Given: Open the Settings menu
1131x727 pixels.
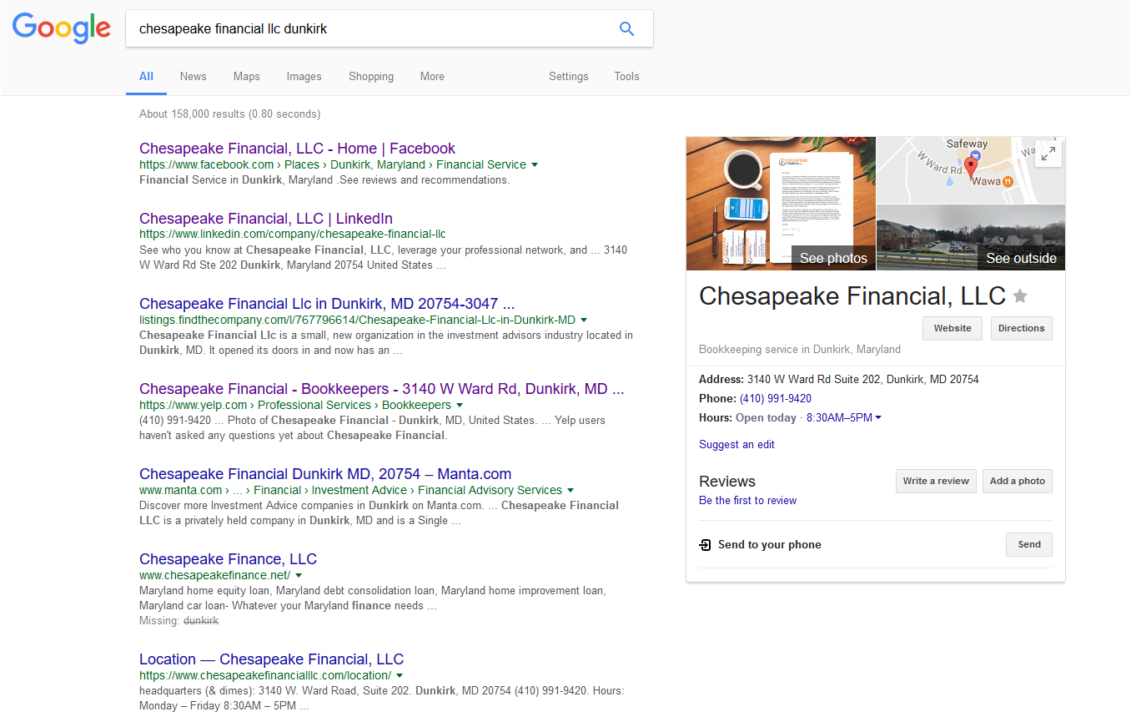Looking at the screenshot, I should pos(569,77).
